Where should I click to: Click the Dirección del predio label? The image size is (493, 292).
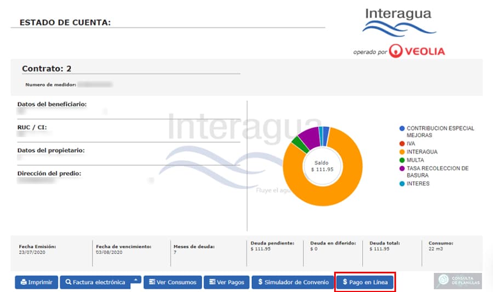click(49, 173)
